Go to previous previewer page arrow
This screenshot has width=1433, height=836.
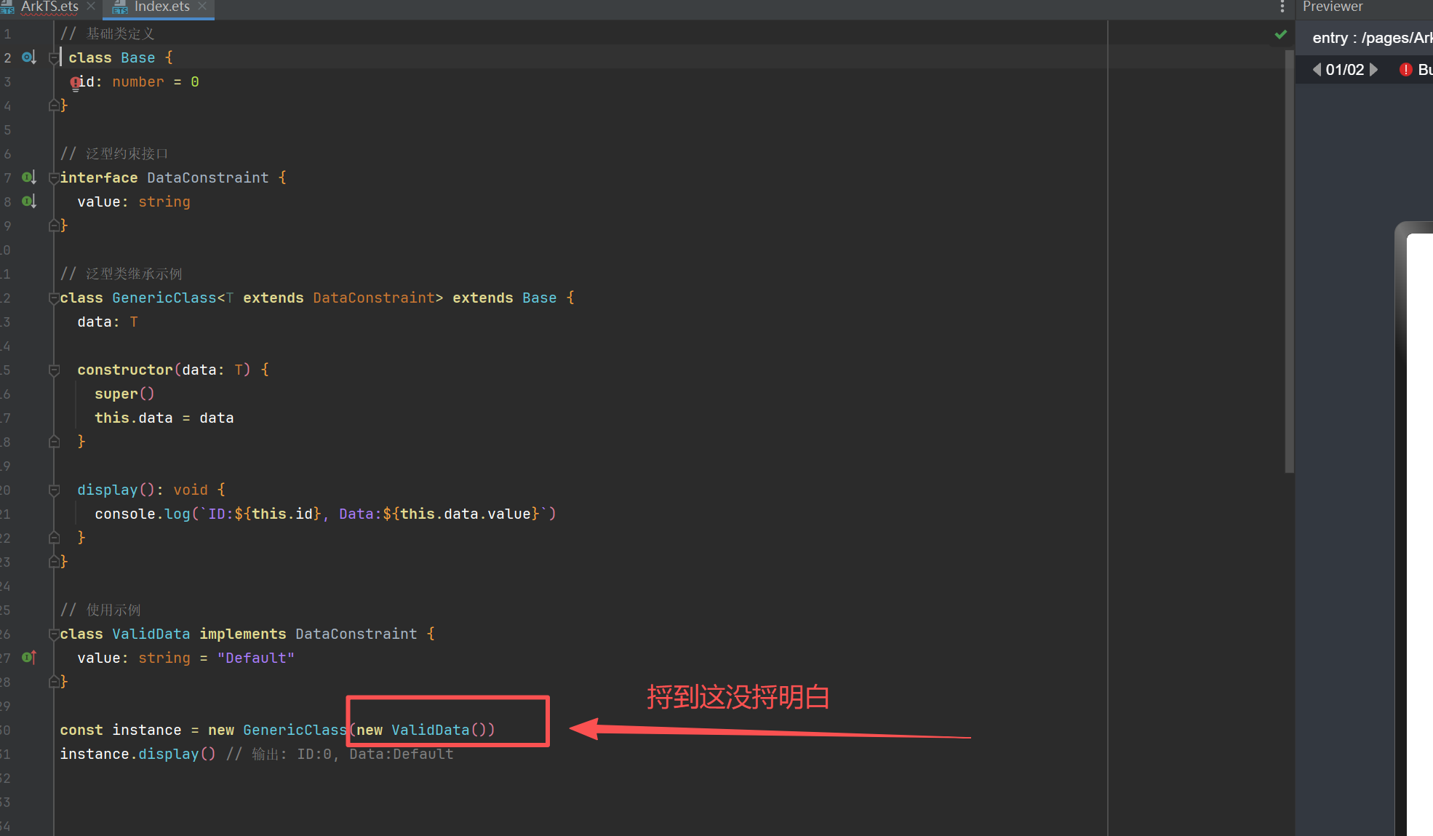point(1316,70)
